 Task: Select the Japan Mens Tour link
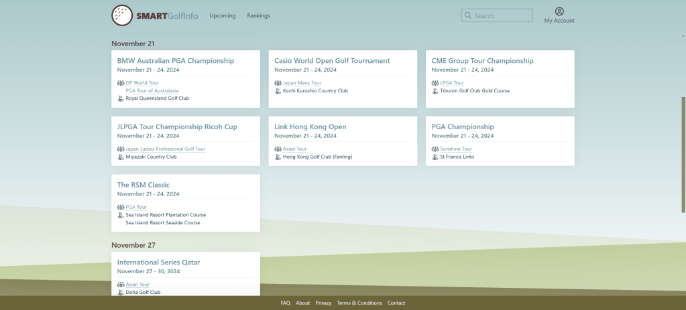[302, 83]
